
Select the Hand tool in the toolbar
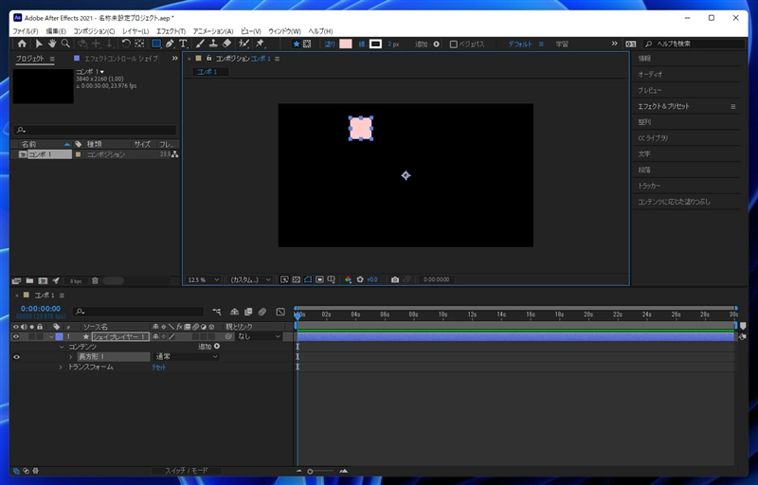pyautogui.click(x=52, y=44)
